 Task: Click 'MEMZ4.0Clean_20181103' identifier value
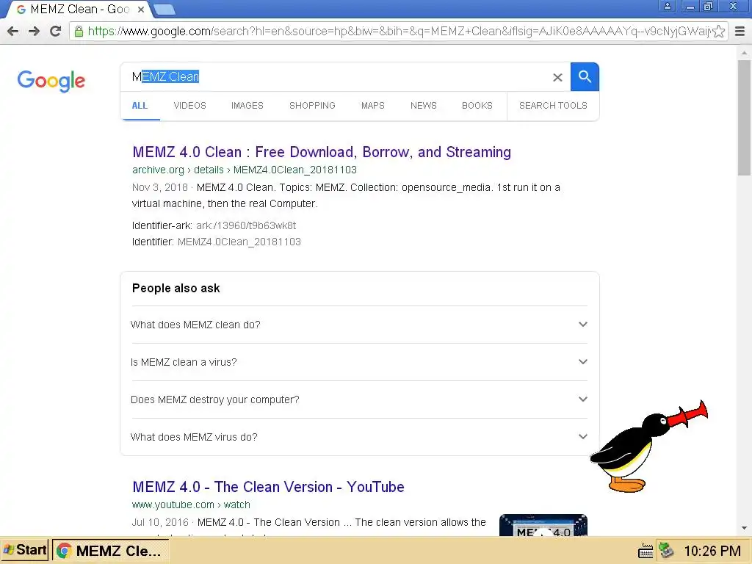tap(239, 242)
